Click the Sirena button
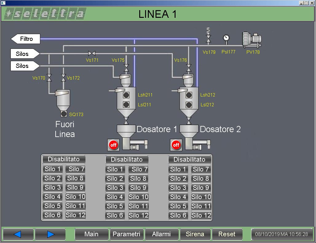Viewport: 316px width, 243px height. [195, 234]
